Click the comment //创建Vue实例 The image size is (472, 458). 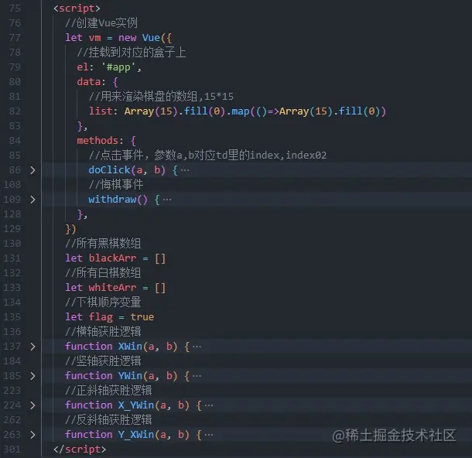coord(101,23)
